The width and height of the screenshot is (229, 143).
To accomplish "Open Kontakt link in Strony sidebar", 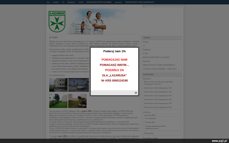I will [146, 42].
